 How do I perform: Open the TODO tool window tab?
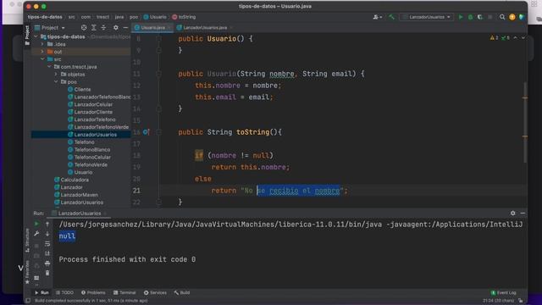pyautogui.click(x=64, y=293)
